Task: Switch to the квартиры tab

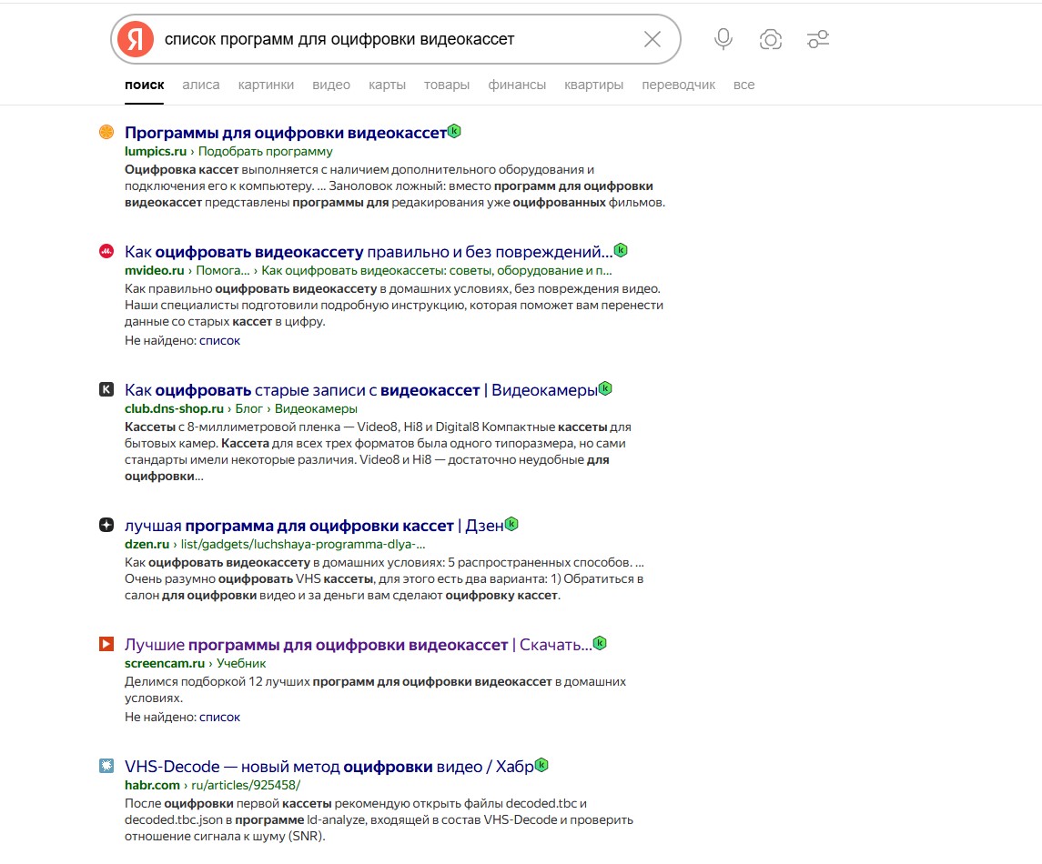Action: click(x=593, y=85)
